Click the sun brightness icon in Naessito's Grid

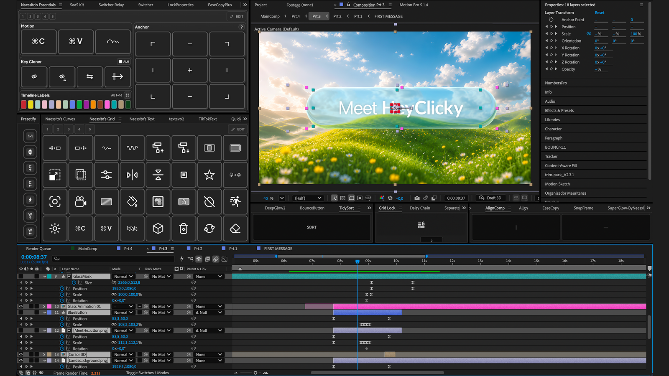[55, 229]
